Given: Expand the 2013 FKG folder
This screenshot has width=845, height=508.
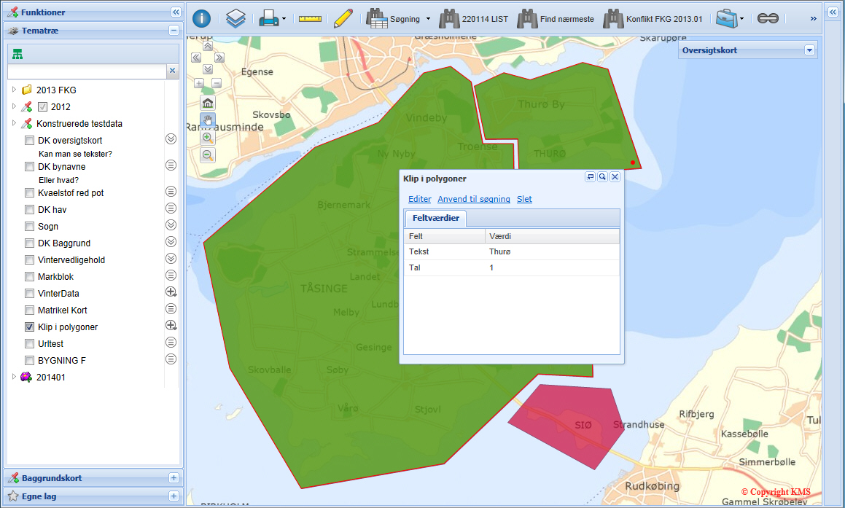Looking at the screenshot, I should point(14,90).
